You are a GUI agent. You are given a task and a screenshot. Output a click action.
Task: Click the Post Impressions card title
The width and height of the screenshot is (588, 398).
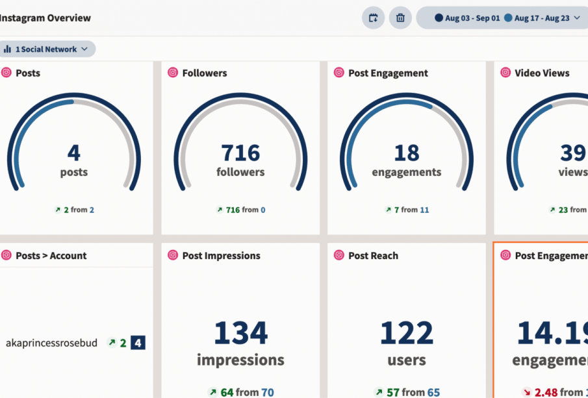222,256
